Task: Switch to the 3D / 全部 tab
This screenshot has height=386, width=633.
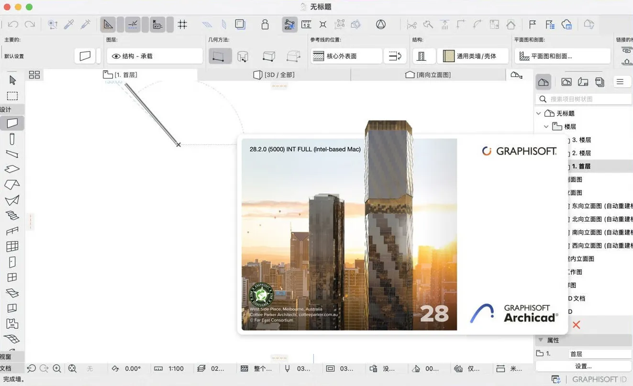Action: tap(274, 75)
